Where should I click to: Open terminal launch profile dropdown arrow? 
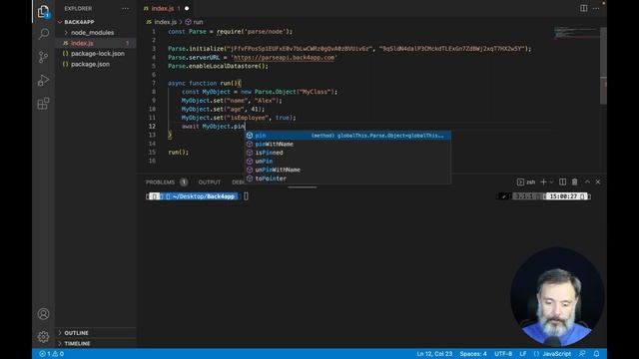551,181
